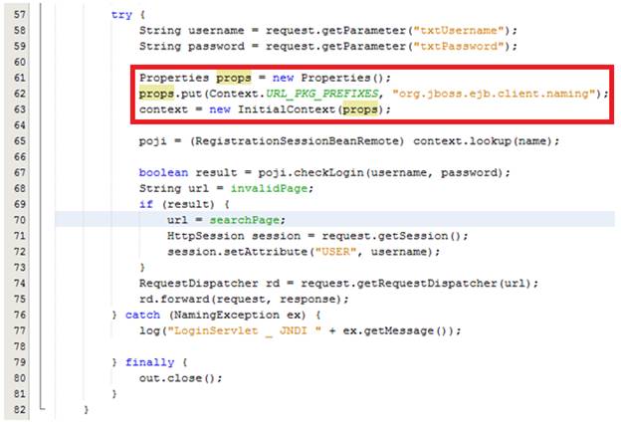Click the "txtPassword" string literal
Image resolution: width=621 pixels, height=422 pixels.
(461, 47)
